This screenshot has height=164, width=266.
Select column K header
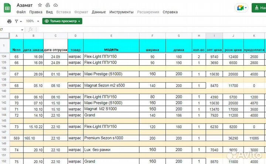254,36
